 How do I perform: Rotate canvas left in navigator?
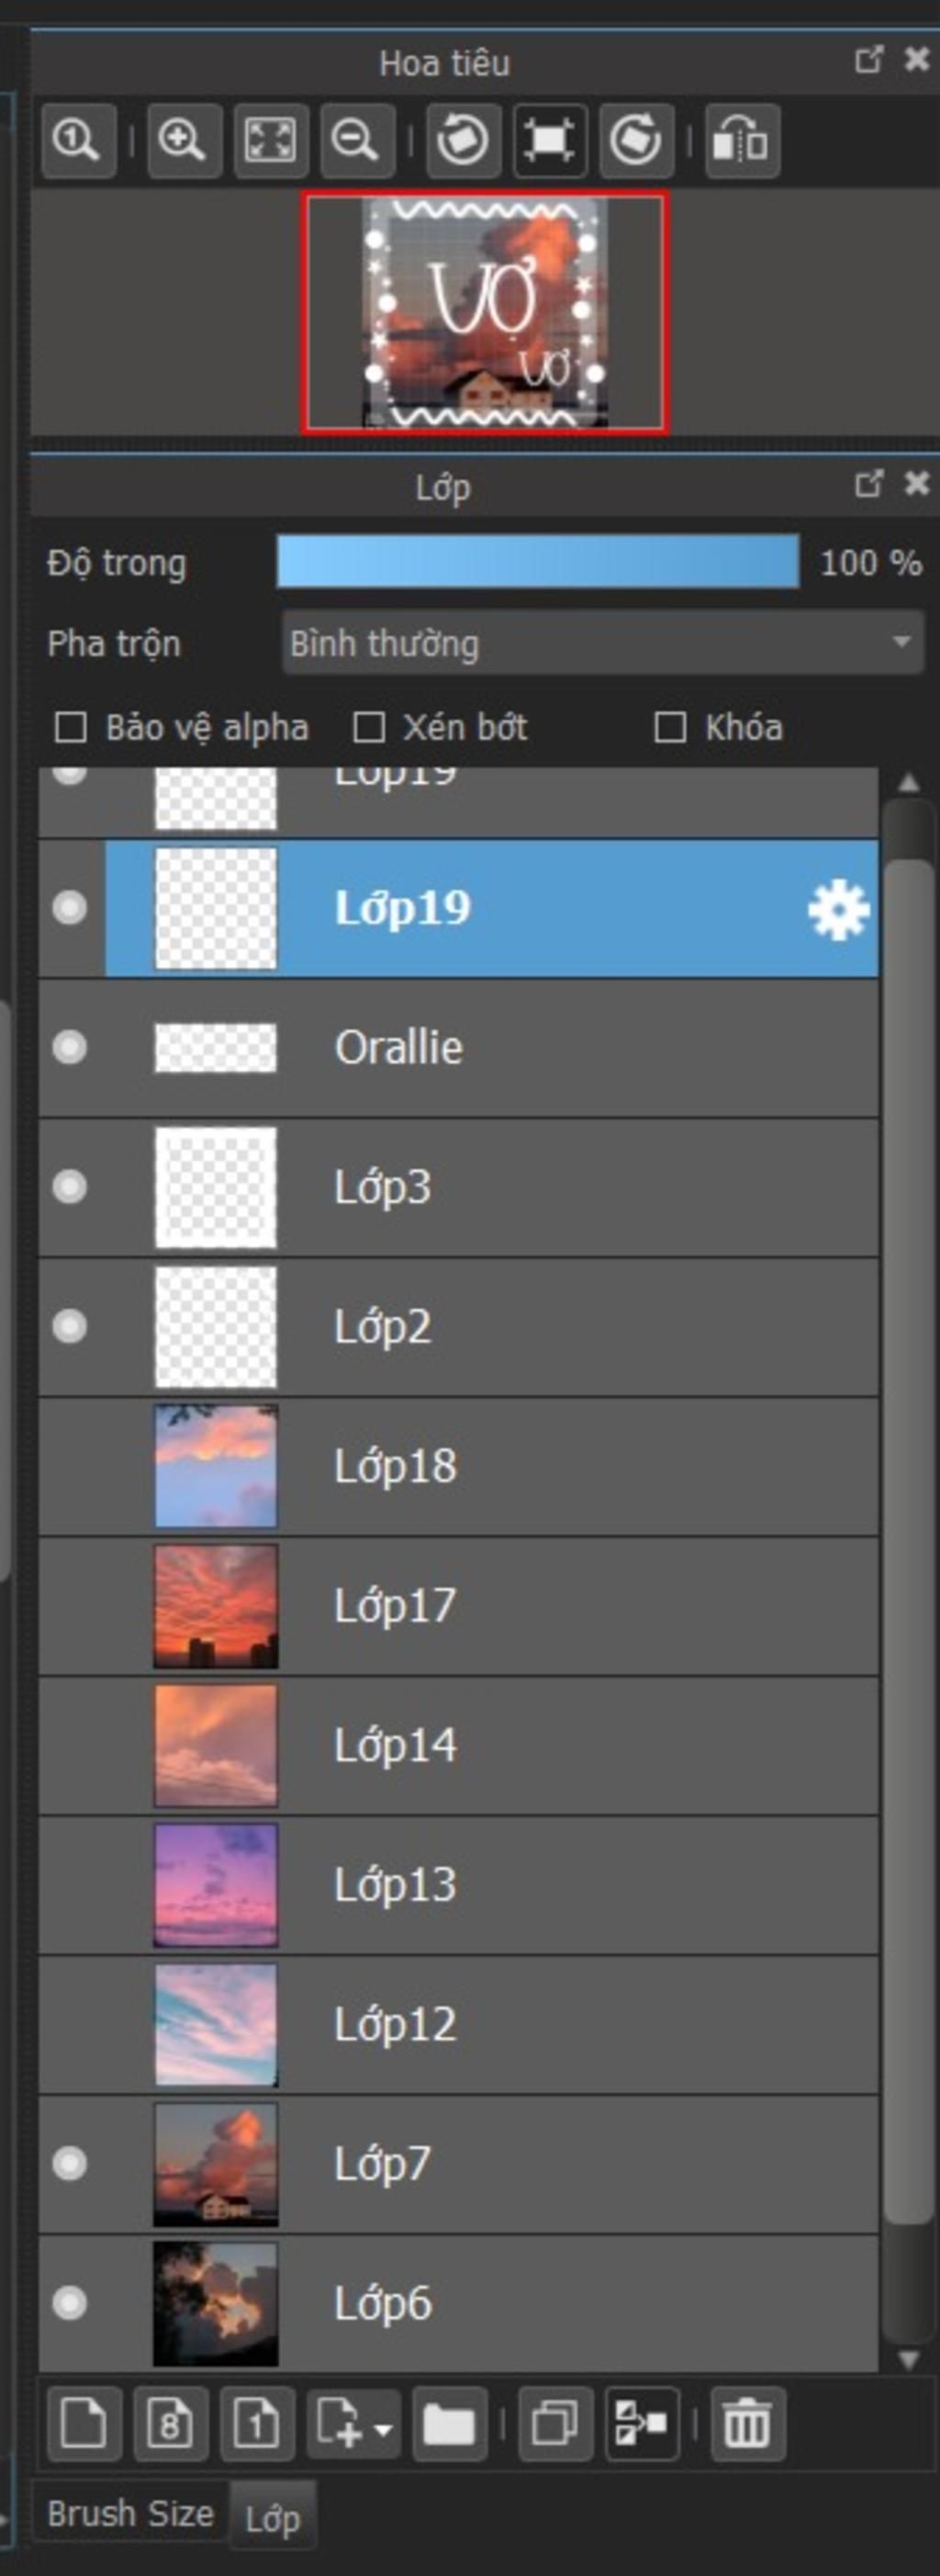tap(464, 140)
